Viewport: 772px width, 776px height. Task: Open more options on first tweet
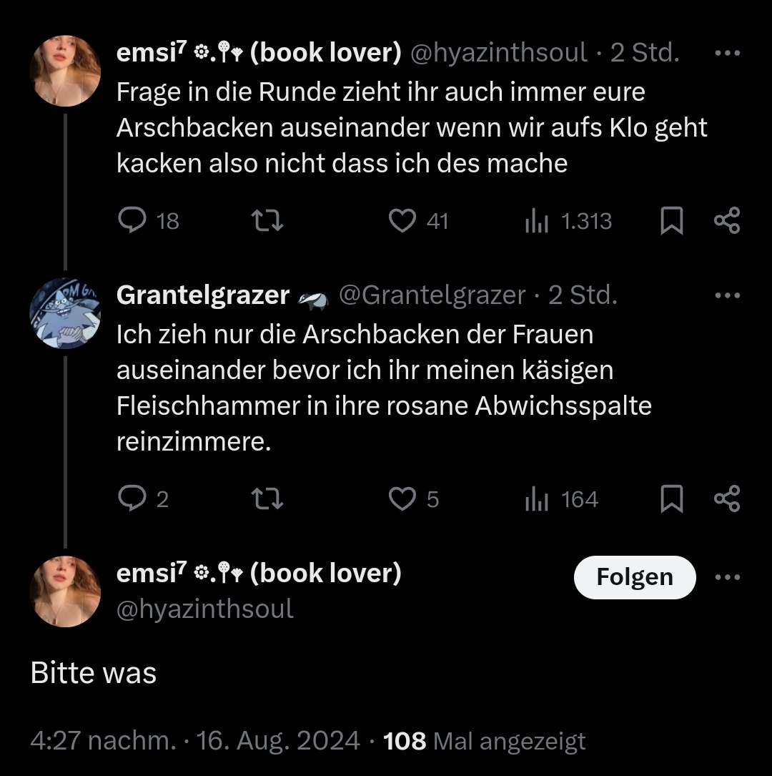pos(727,54)
